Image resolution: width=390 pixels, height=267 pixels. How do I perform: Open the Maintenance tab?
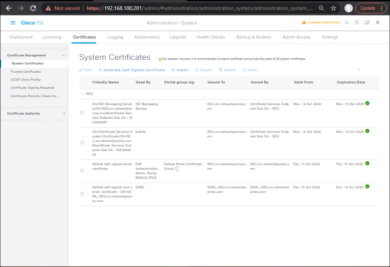click(147, 37)
